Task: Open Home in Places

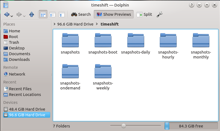Action: click(26, 31)
